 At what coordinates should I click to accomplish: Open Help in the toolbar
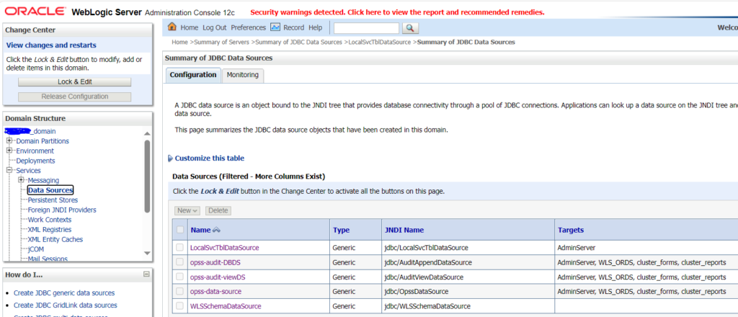point(316,28)
